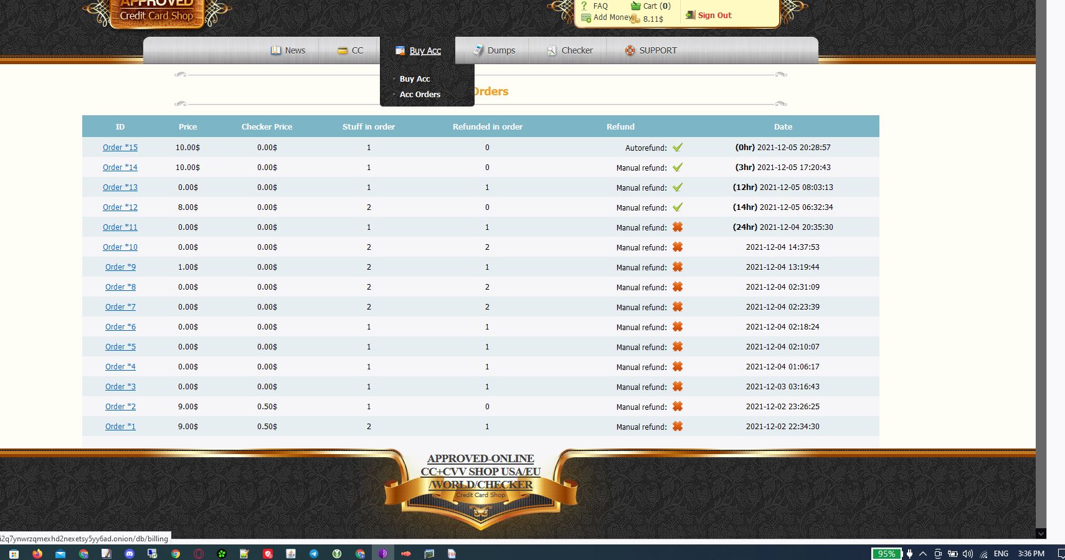Open the Order *14 link

click(120, 168)
